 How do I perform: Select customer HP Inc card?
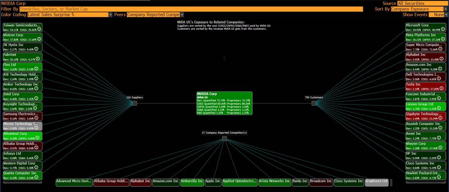click(426, 156)
